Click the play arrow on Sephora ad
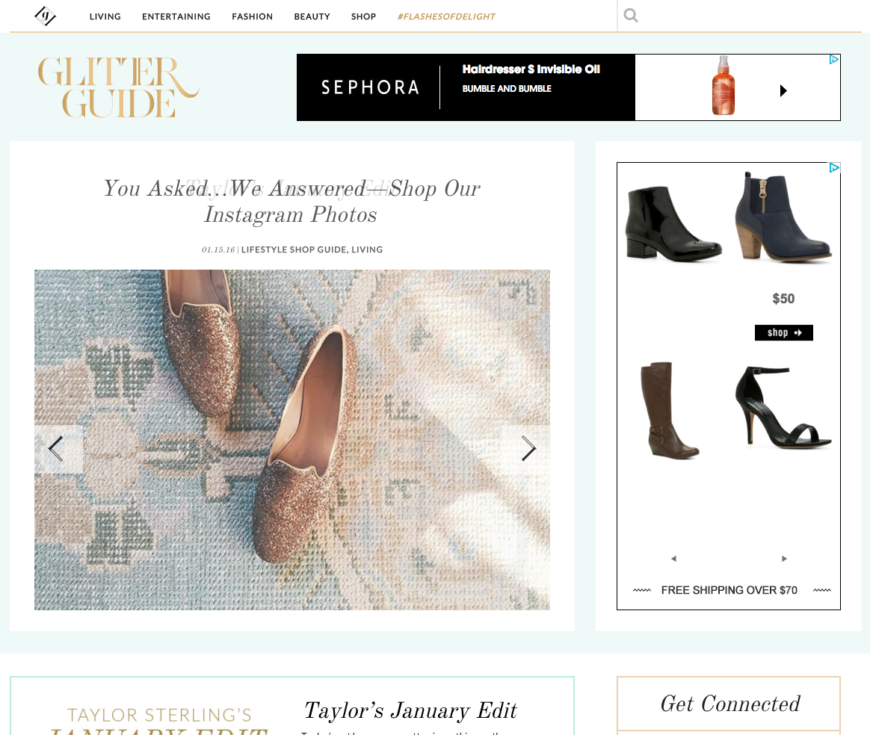870x735 pixels. (x=783, y=90)
